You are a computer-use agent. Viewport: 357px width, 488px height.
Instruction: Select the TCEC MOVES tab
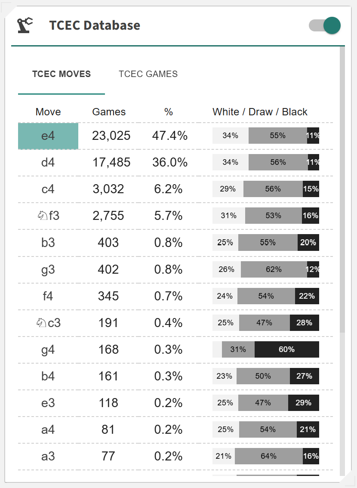point(62,74)
